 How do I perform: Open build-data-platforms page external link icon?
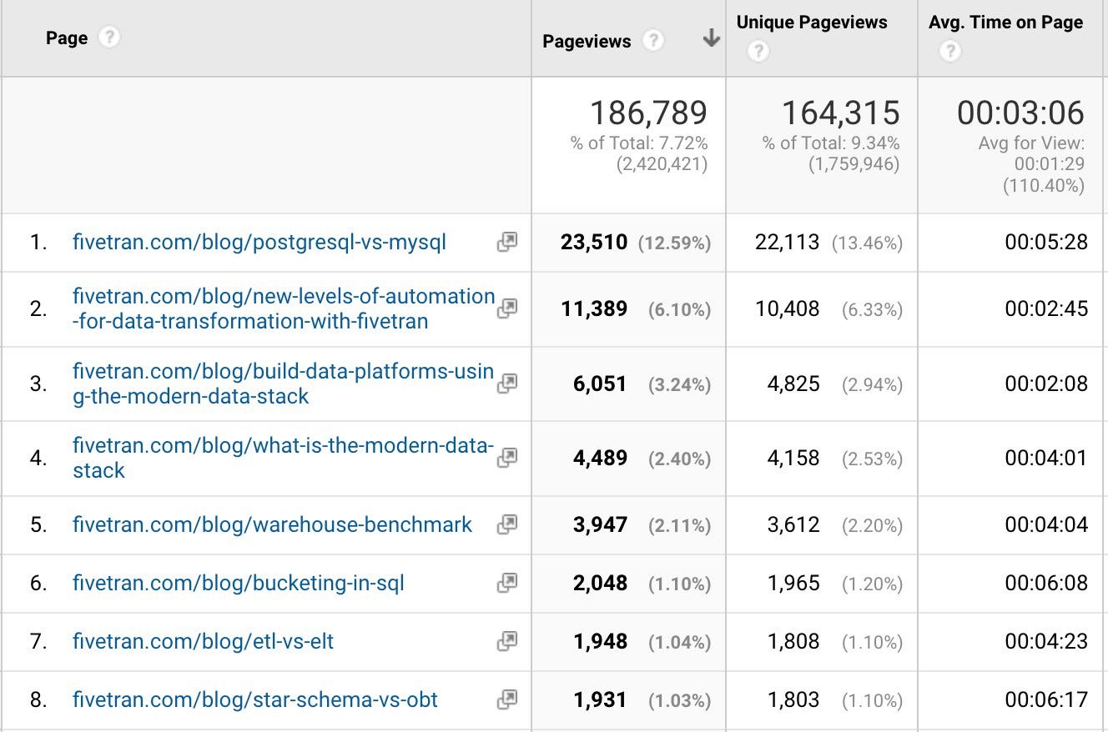(506, 384)
